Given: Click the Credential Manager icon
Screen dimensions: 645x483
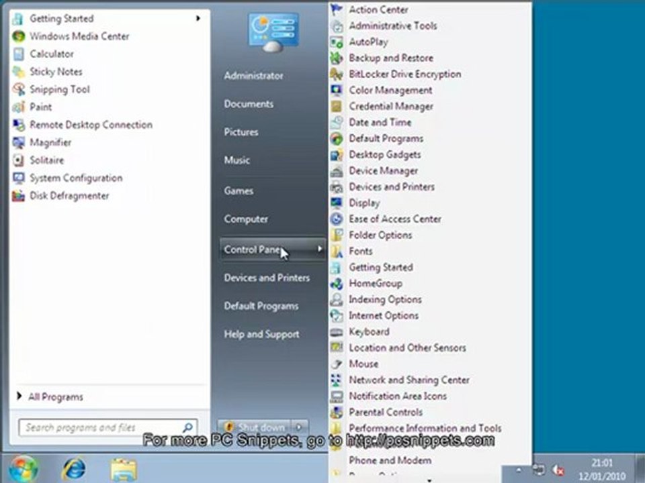Looking at the screenshot, I should (x=337, y=107).
